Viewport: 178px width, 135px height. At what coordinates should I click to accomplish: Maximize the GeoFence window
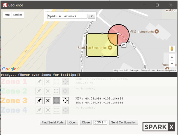pos(157,5)
